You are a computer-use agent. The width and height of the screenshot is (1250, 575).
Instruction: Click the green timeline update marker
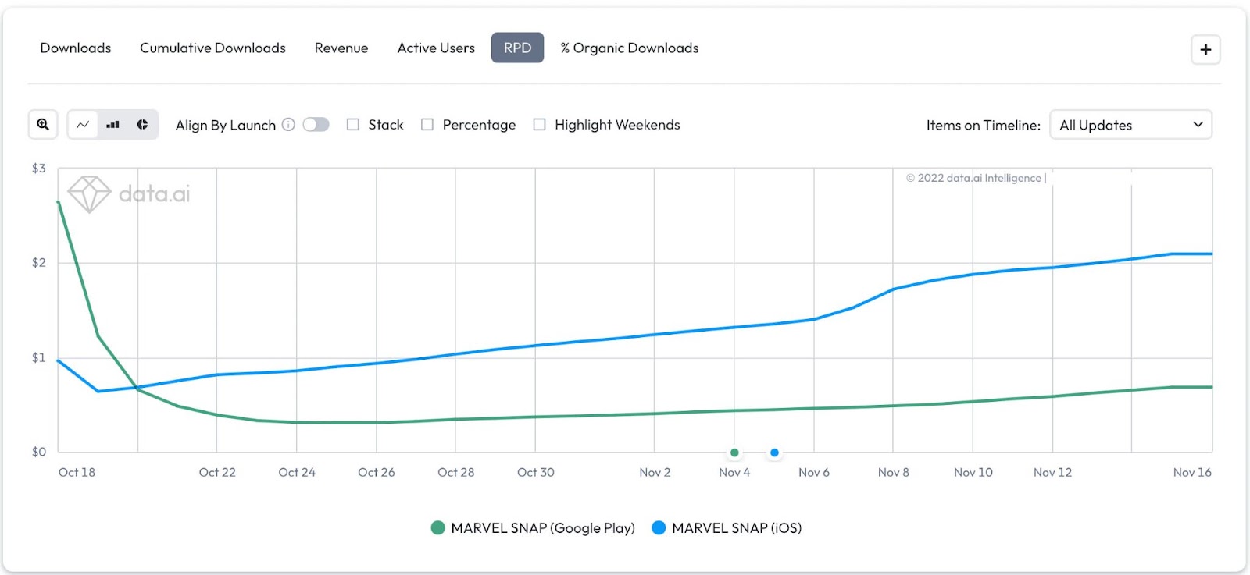click(x=734, y=453)
